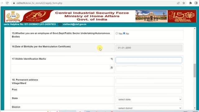Share this page via the share icon
The image size is (199, 112).
pos(178,3)
